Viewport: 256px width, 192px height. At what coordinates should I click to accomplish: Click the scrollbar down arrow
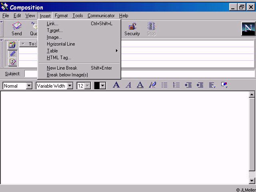(252, 181)
